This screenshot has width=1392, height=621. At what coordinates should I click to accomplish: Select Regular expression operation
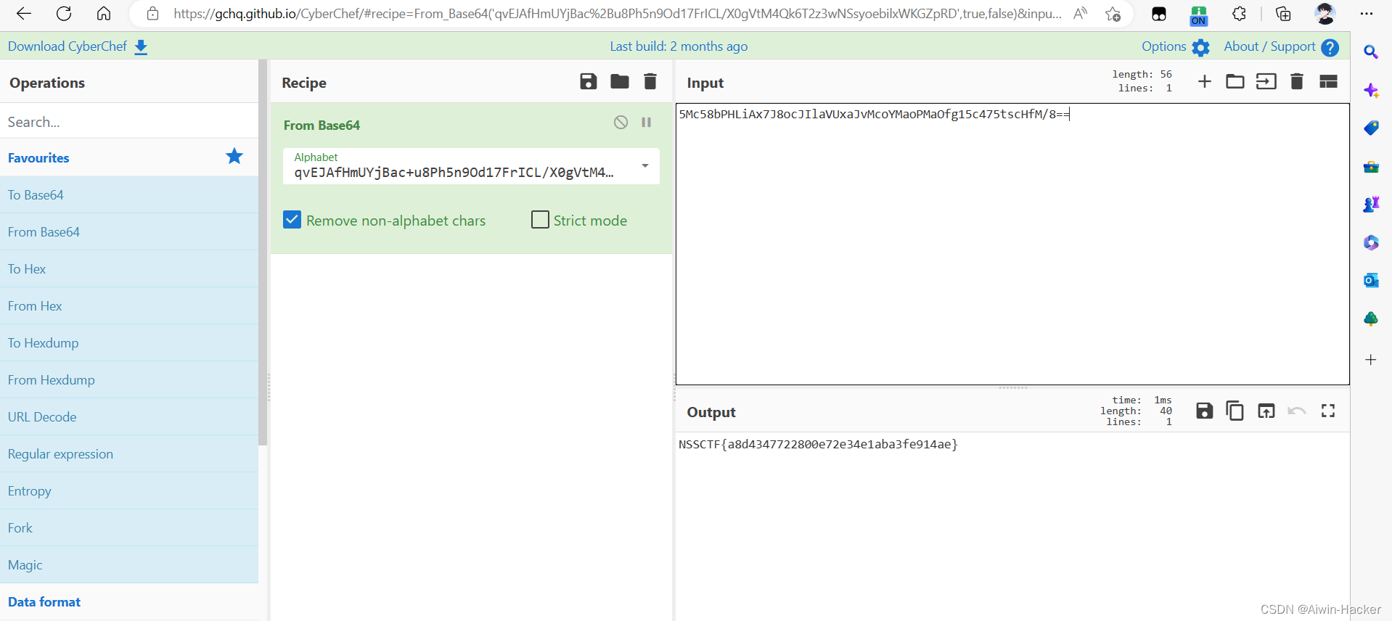(129, 453)
